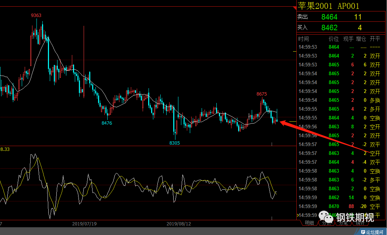Click the 9363 high price label on chart
This screenshot has height=235, width=387.
36,15
